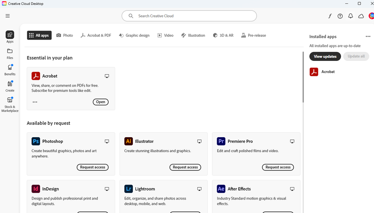Click the Illustrator card title text

144,141
